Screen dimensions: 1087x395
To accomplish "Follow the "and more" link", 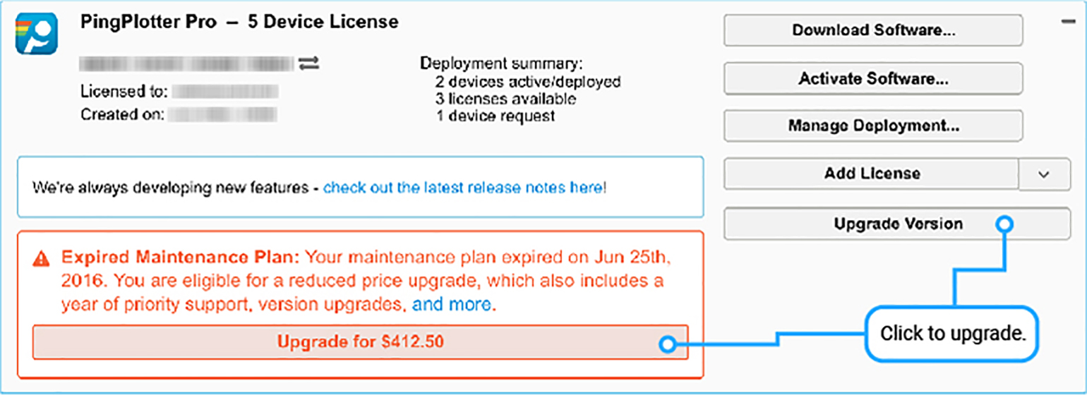I will [x=452, y=305].
